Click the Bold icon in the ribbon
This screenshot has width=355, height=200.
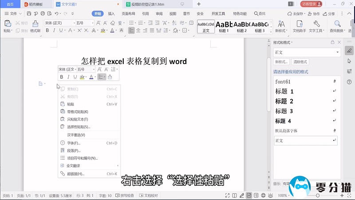pos(47,31)
